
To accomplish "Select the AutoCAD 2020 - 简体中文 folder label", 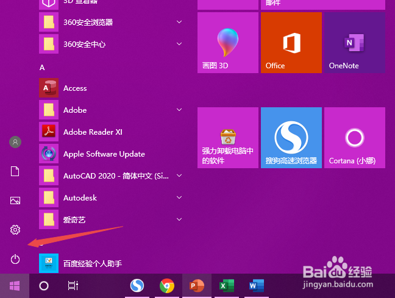I will [x=116, y=176].
